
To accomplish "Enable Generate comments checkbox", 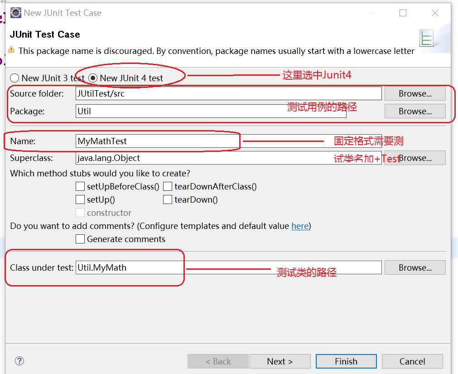I will click(80, 239).
